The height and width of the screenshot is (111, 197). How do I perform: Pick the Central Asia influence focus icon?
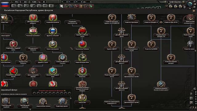[x=53, y=71]
